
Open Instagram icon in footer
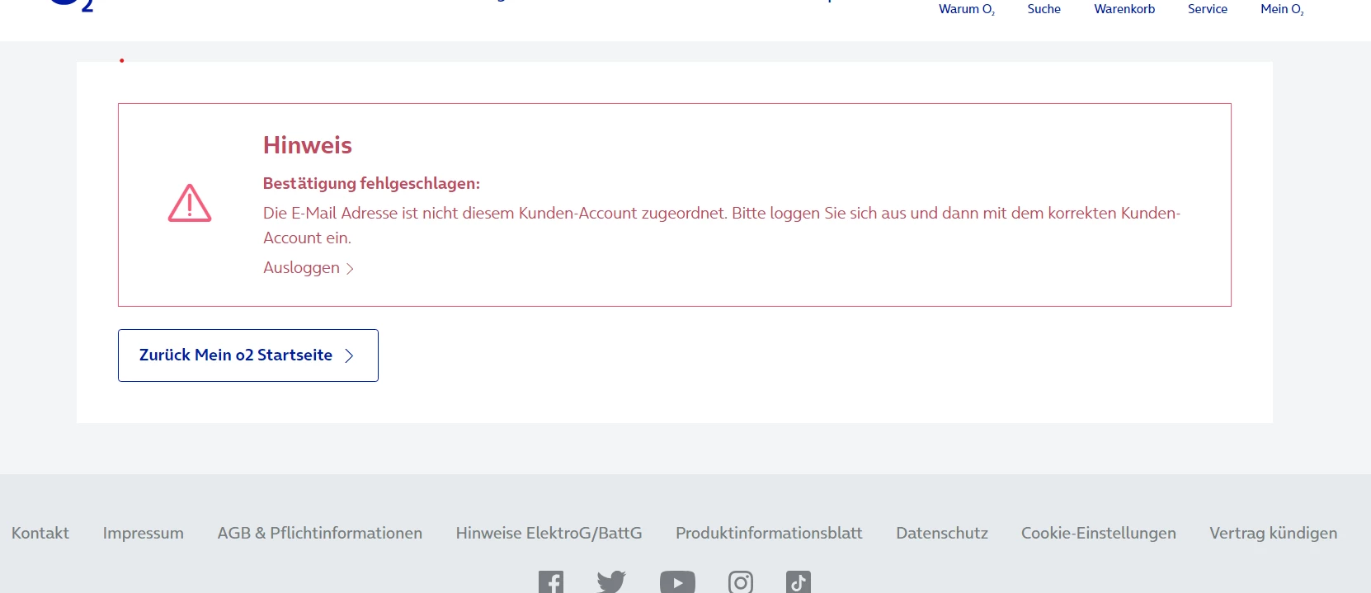point(741,582)
